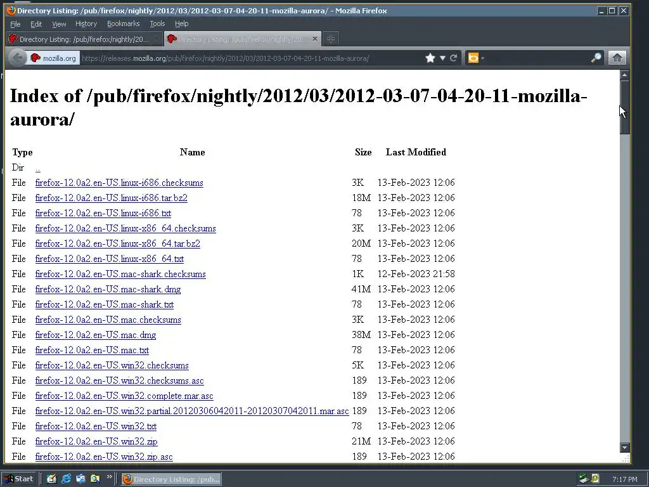Open linux-x86_64.checksums link
649x487 pixels.
click(125, 228)
